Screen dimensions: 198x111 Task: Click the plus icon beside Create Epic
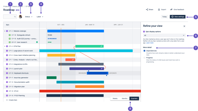pos(7,100)
